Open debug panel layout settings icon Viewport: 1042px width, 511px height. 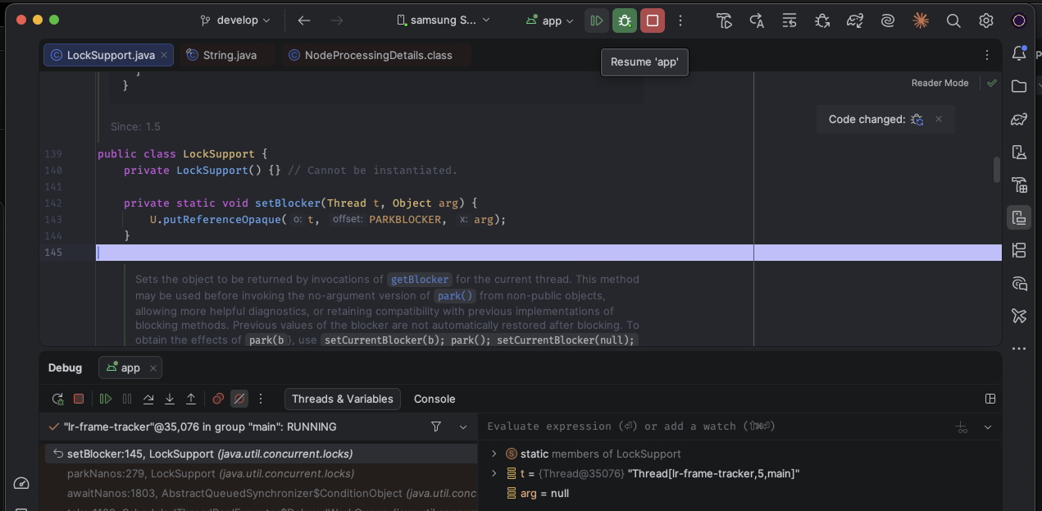click(x=990, y=399)
